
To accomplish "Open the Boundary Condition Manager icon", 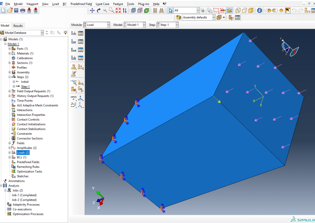I will point(81,42).
